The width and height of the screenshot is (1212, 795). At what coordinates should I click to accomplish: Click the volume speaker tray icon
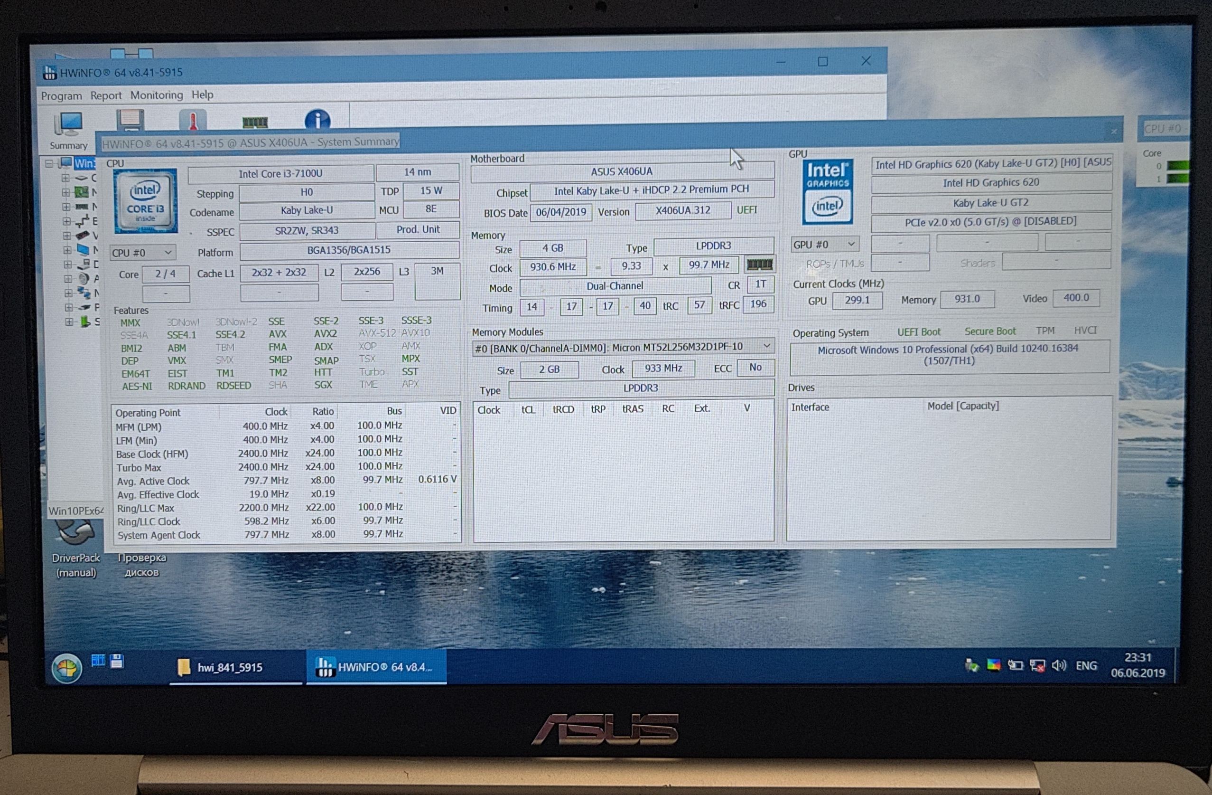pos(1059,665)
